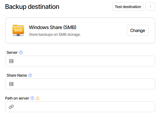163x117 pixels.
Task: Click the orange SMB folder icon
Action: click(18, 30)
